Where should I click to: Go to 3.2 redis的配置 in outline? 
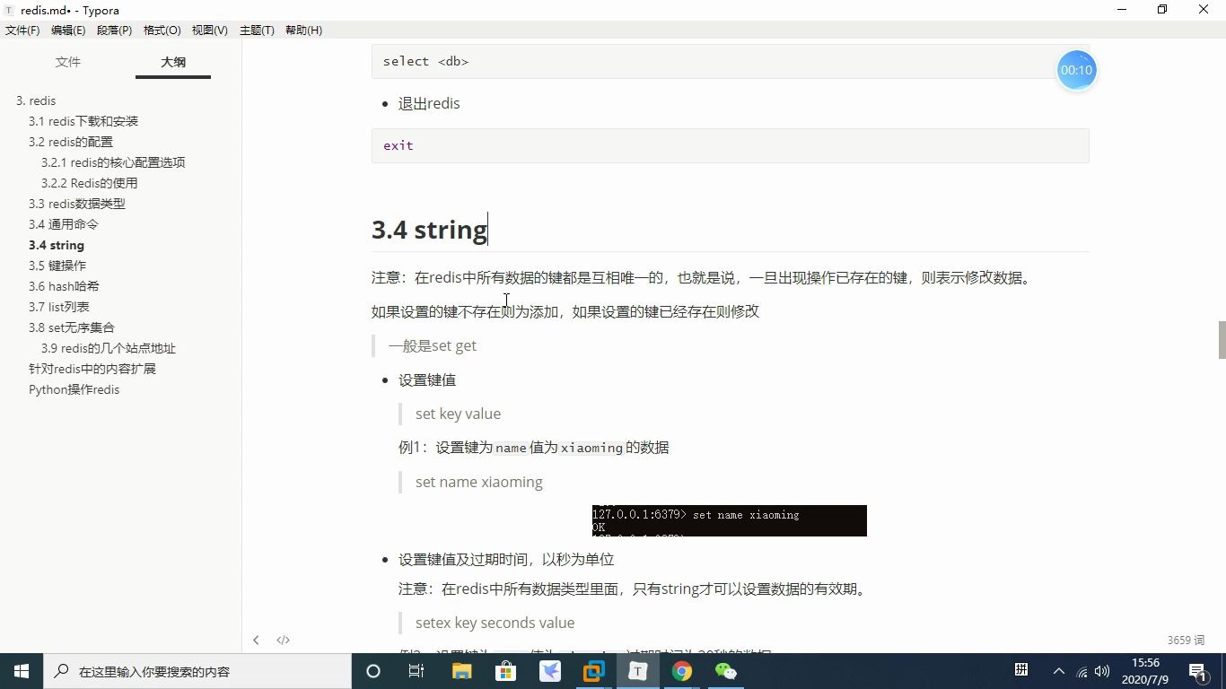coord(71,142)
